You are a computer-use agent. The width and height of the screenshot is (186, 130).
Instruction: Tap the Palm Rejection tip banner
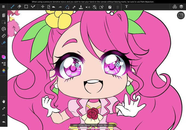(93, 2)
